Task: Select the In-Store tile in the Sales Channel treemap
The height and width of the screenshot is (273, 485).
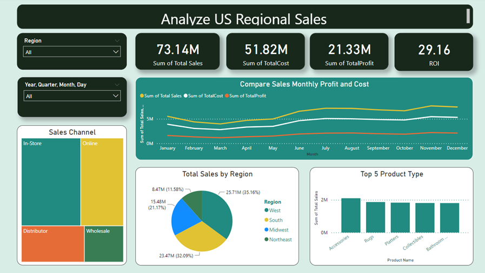Action: click(51, 182)
